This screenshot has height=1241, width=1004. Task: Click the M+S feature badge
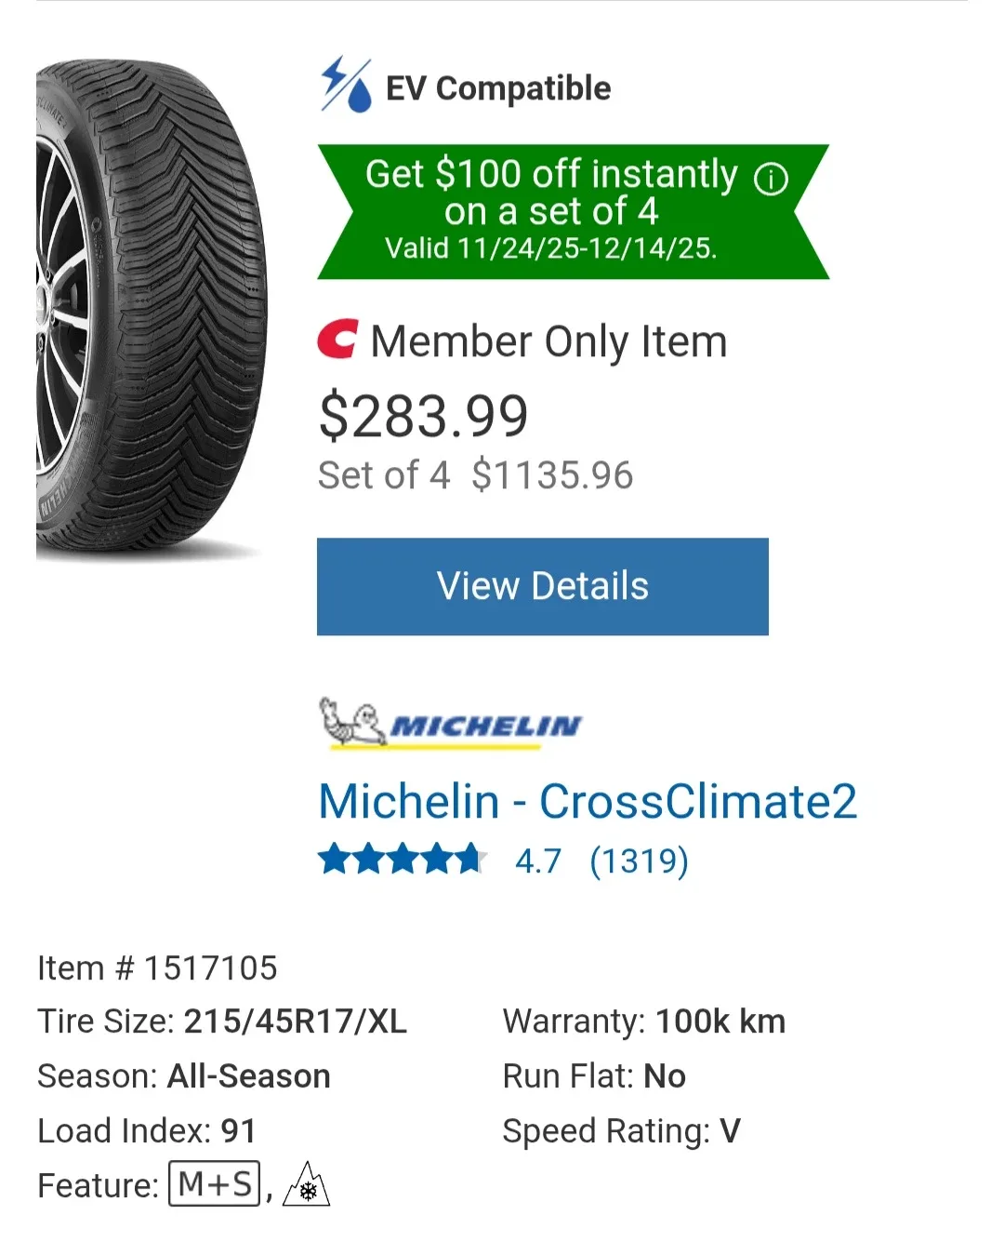213,1183
